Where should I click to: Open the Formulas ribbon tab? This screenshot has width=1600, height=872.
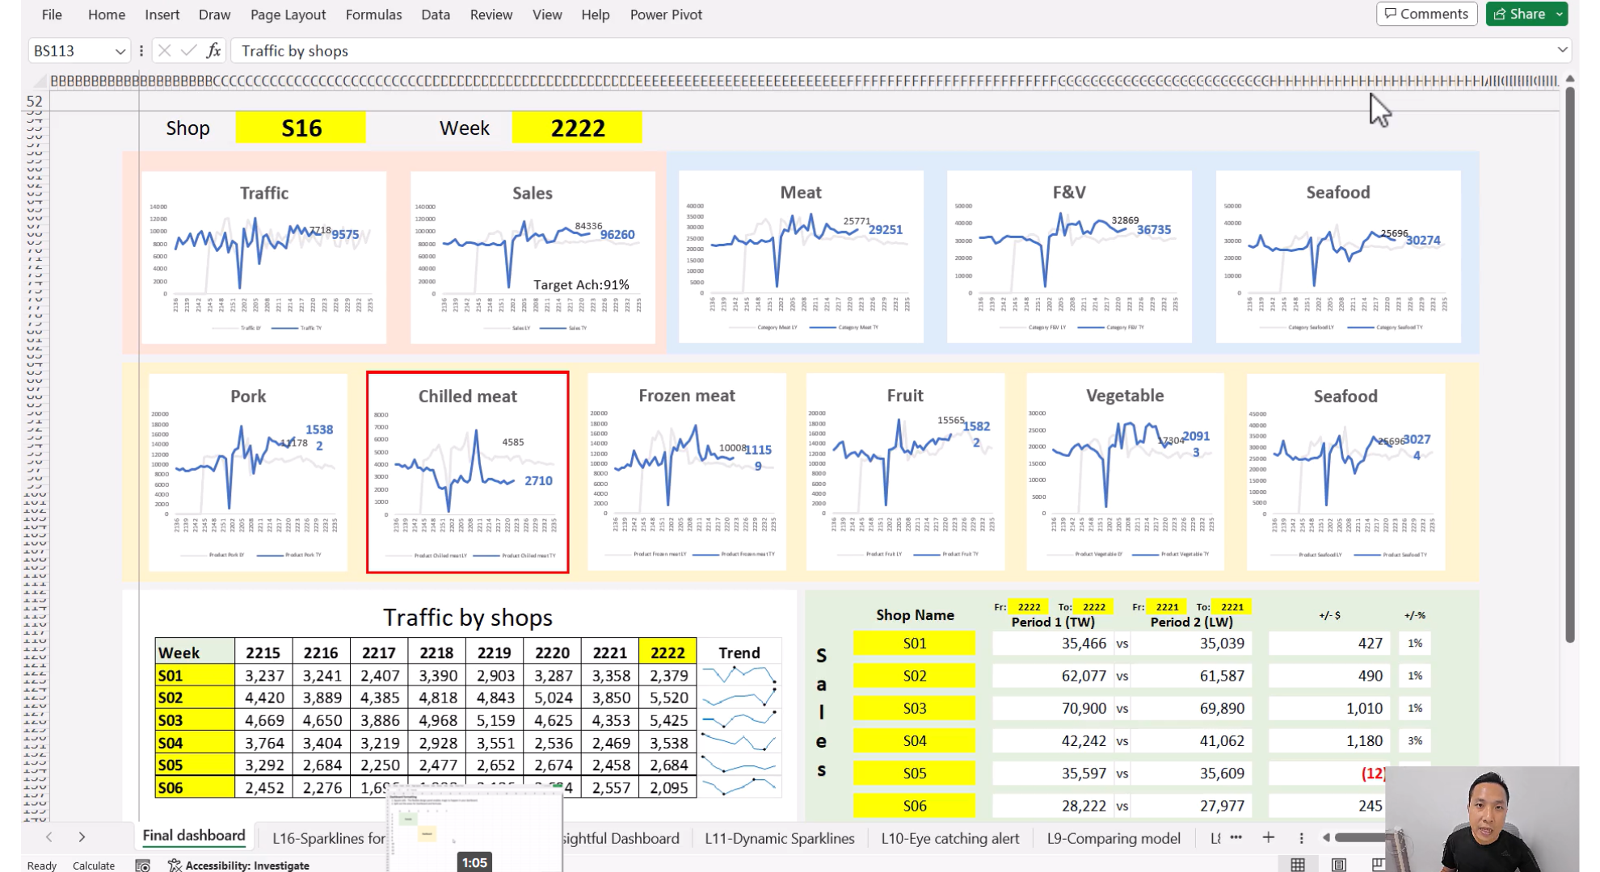pos(373,15)
